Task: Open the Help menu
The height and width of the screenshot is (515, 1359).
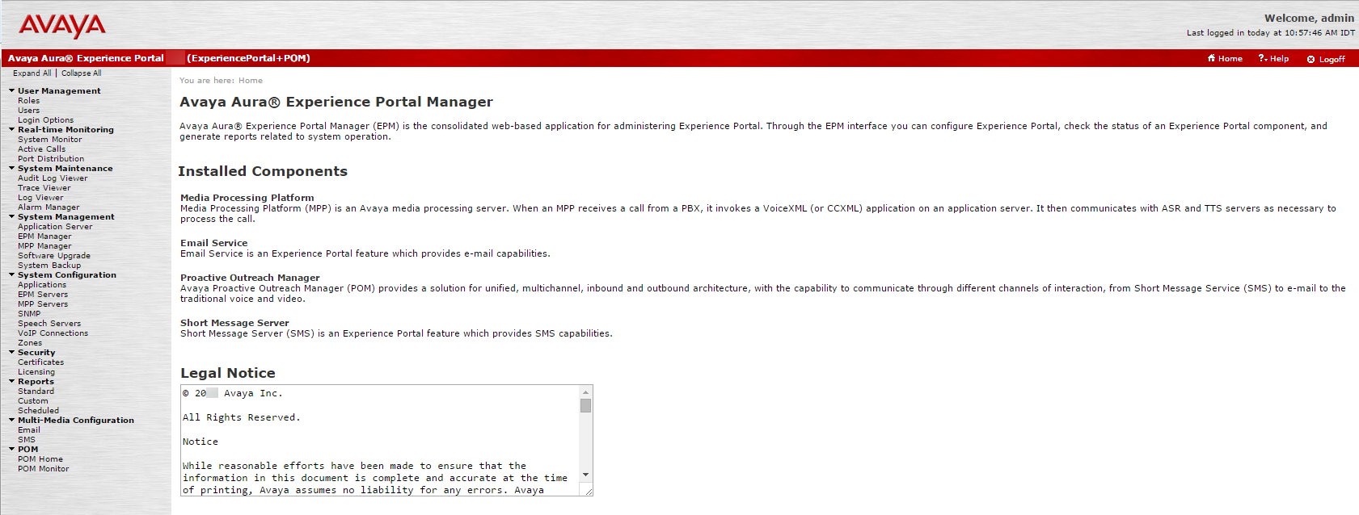Action: [1279, 59]
